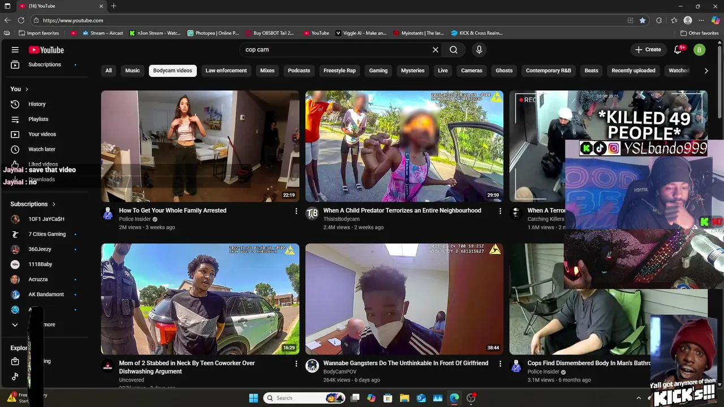Open Your videos in the sidebar
This screenshot has width=724, height=407.
pos(44,134)
